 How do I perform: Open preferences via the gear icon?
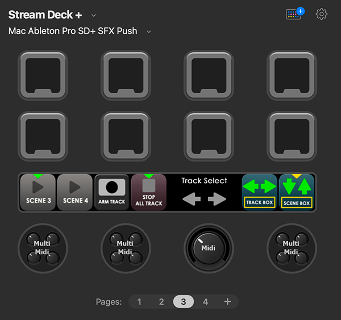pos(322,14)
